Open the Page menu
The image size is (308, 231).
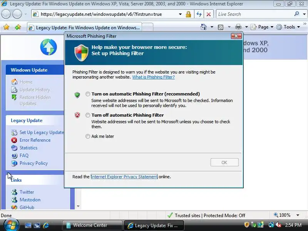(x=262, y=27)
